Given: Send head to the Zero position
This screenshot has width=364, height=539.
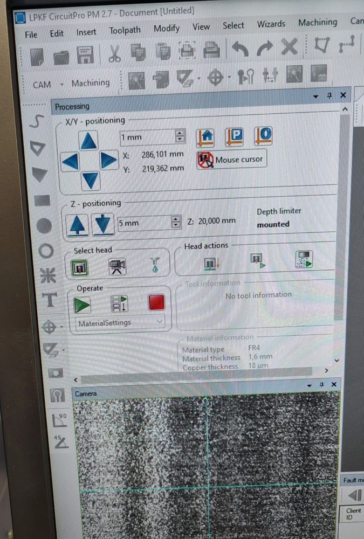Looking at the screenshot, I should coord(263,135).
